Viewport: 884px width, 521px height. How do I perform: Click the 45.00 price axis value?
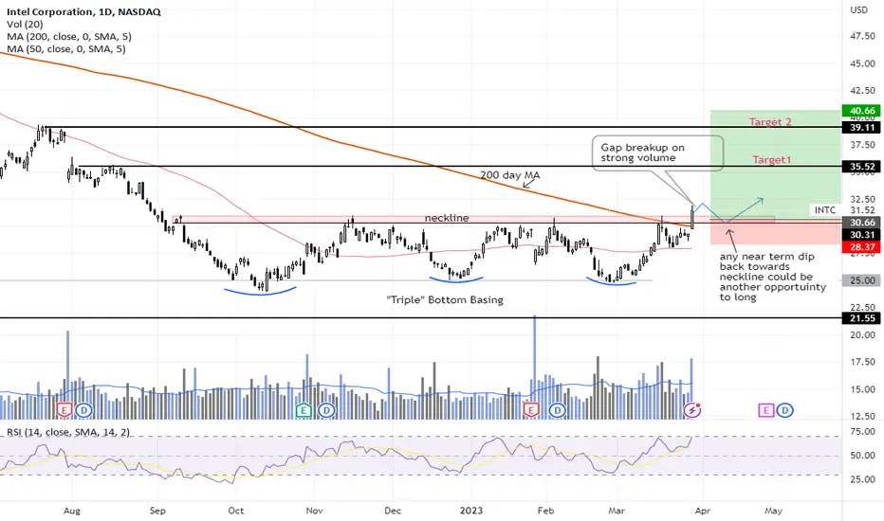pos(862,63)
